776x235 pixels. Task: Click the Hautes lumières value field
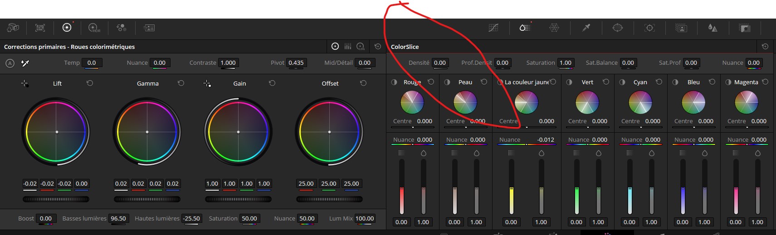[191, 219]
